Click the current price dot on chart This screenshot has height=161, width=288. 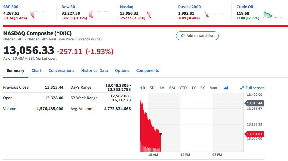point(161,134)
